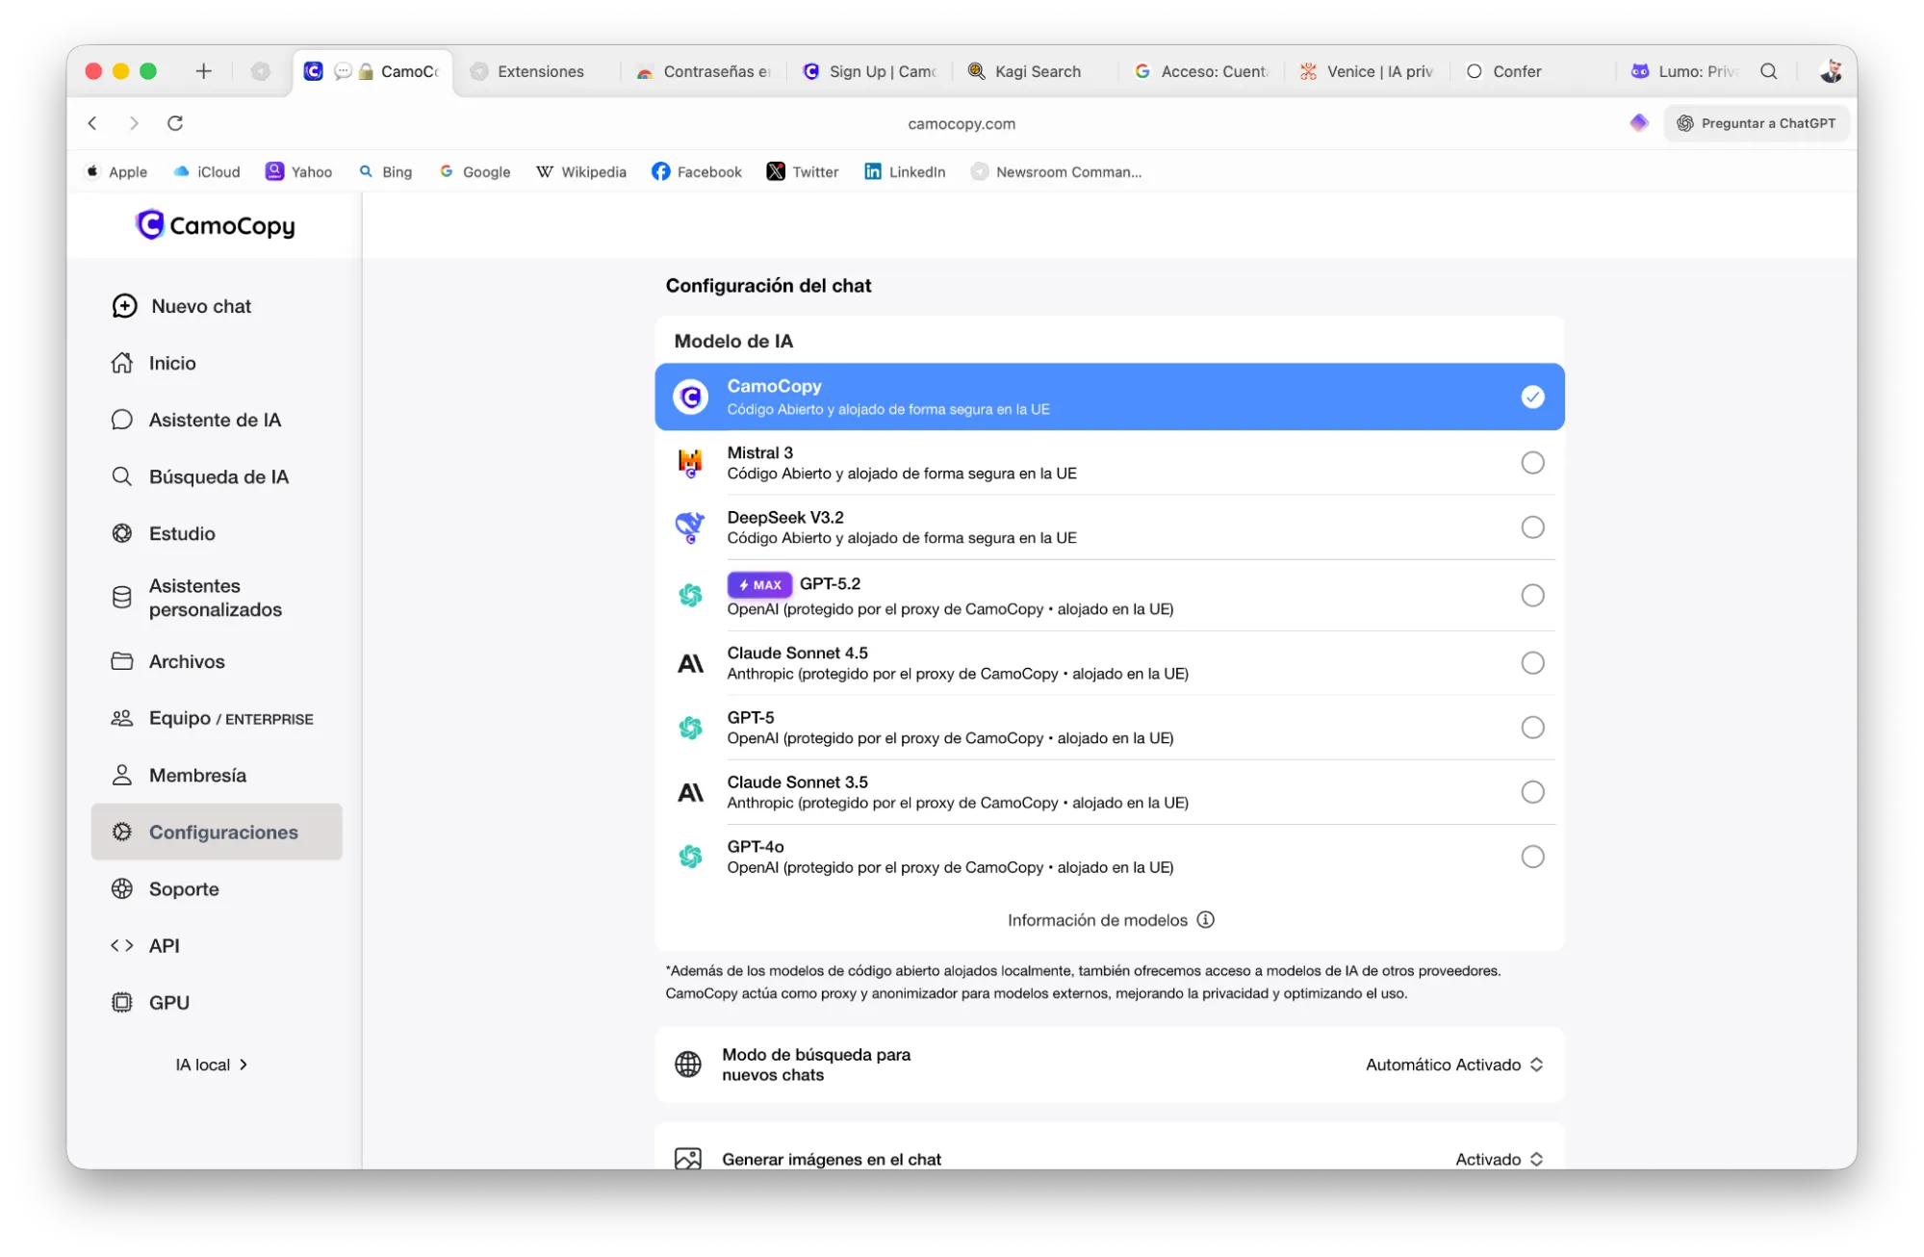Open the Wikipedia bookmark link
Viewport: 1924px width, 1257px height.
581,172
